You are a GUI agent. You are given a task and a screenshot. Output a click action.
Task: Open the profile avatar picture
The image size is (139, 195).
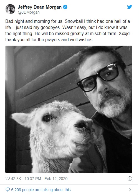pos(10,9)
